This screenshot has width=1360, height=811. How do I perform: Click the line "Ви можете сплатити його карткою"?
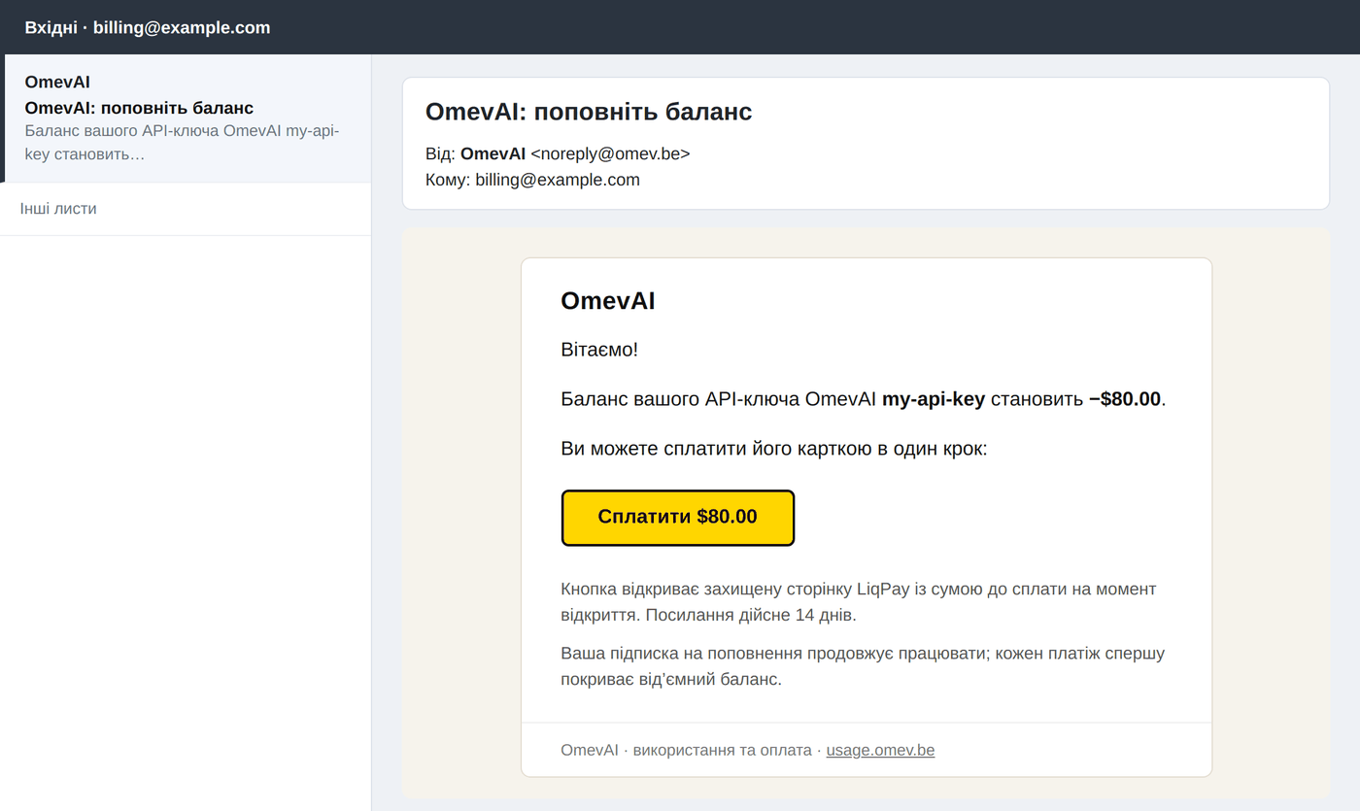point(774,449)
